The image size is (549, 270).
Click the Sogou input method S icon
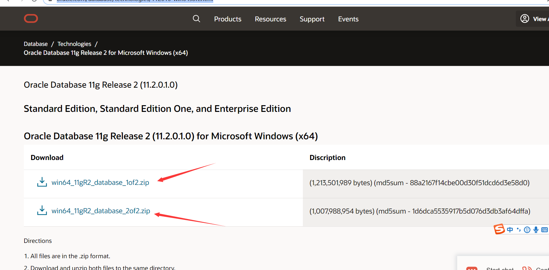(x=499, y=229)
